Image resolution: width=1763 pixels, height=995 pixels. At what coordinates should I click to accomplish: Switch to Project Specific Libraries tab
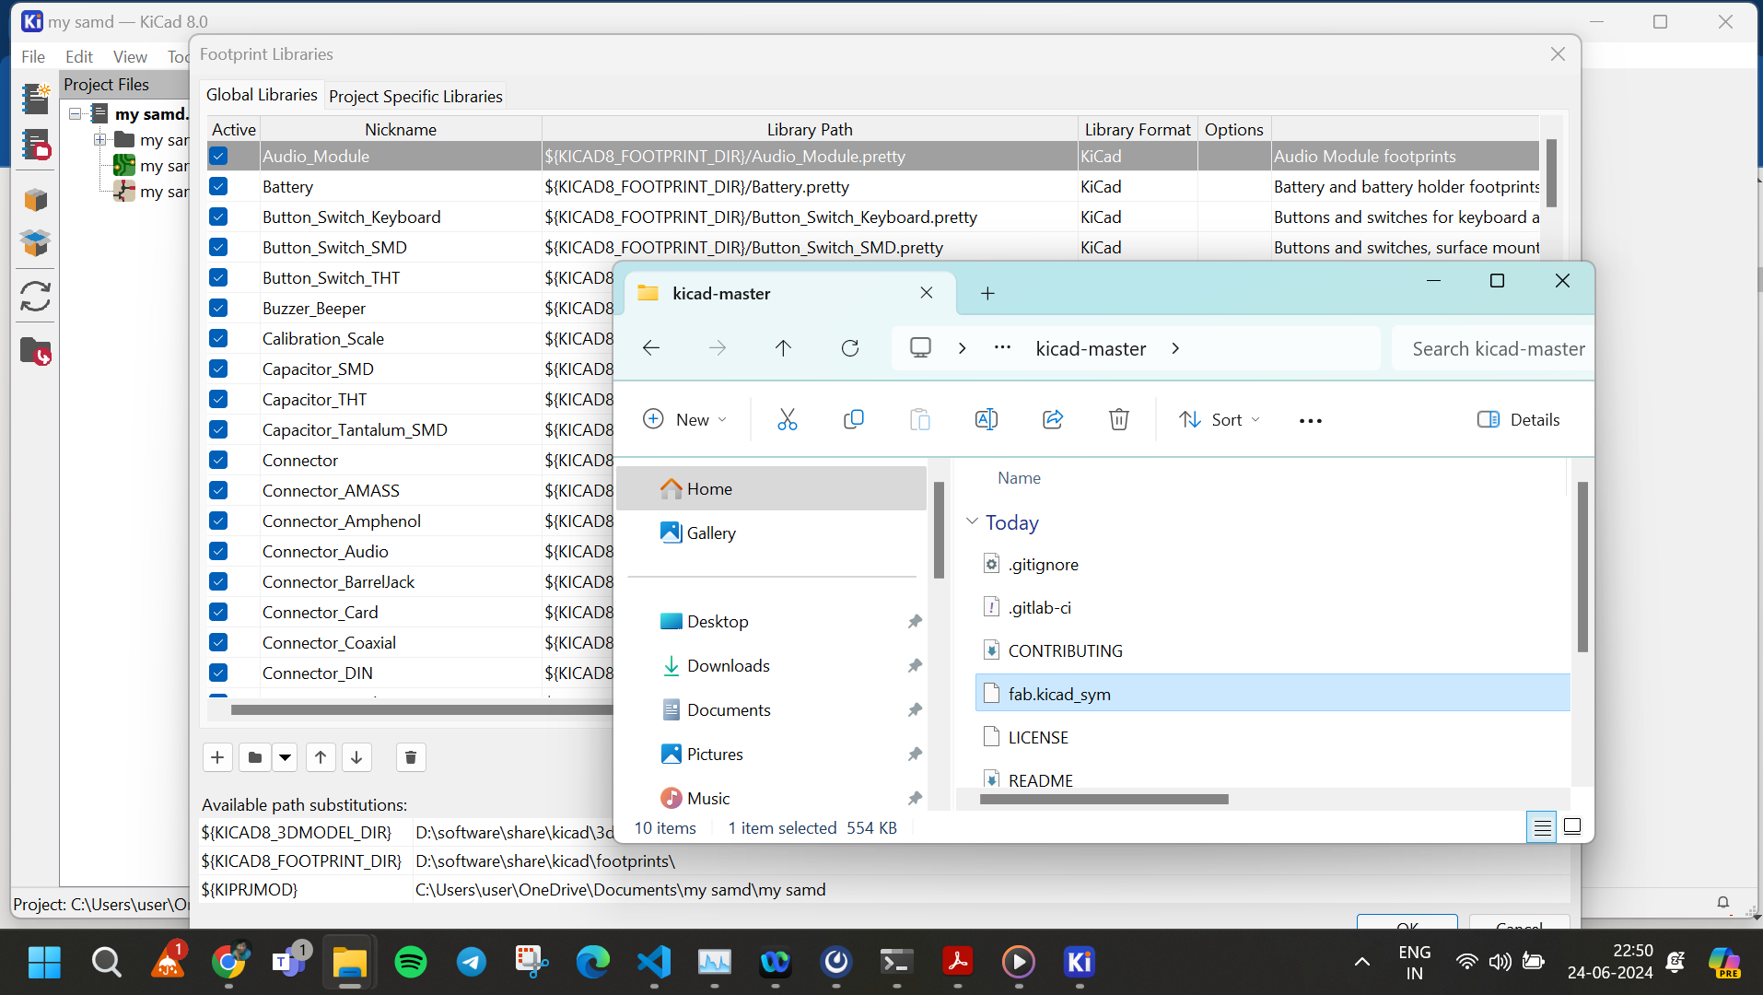[415, 96]
